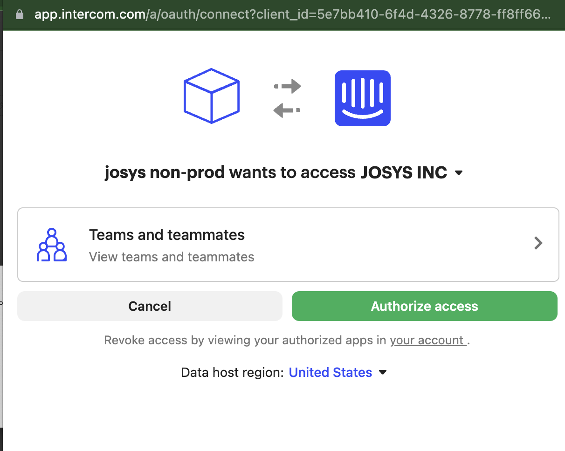
Task: Click the Intercom logo icon
Action: pos(362,98)
